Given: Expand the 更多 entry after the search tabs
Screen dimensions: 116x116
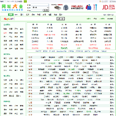Looking at the screenshot, I should [x=61, y=15].
